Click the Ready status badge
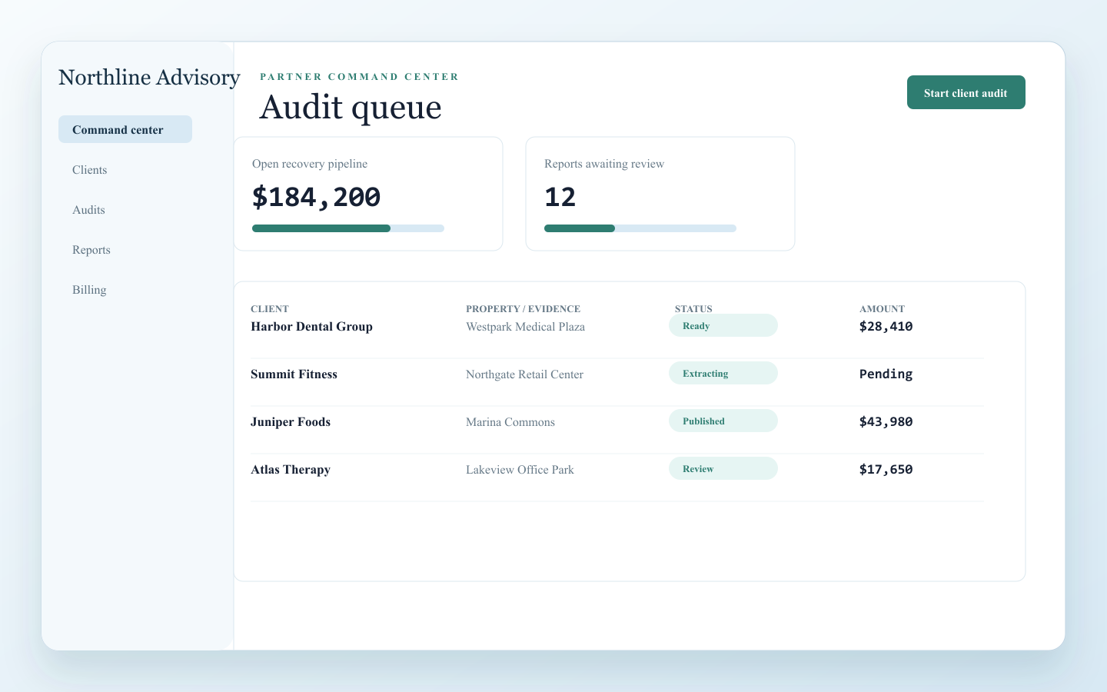This screenshot has height=692, width=1107. click(x=723, y=325)
